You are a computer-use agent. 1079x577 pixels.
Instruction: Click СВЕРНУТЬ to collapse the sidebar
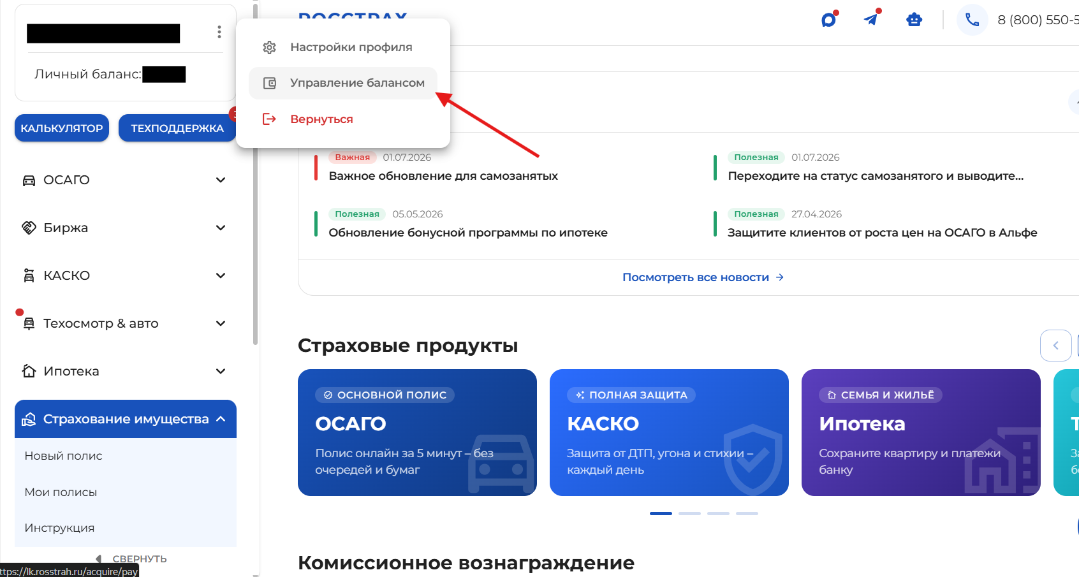(x=140, y=559)
